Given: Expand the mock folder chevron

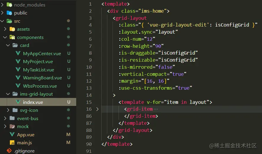Looking at the screenshot, I should point(5,126).
